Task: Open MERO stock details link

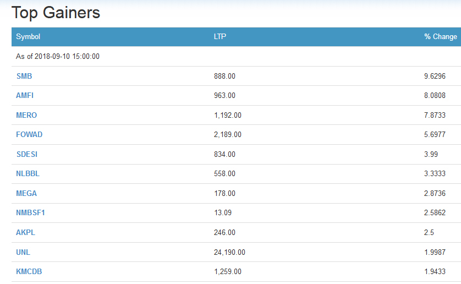Action: [26, 115]
